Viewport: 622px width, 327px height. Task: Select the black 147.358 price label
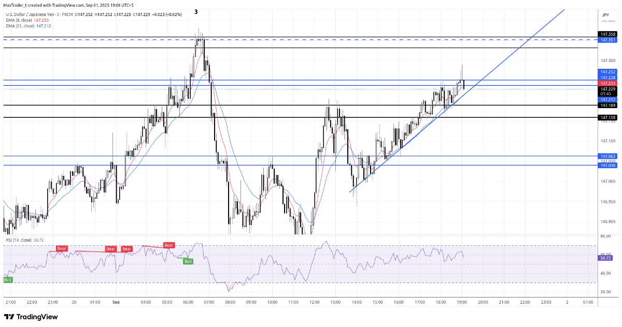click(608, 34)
